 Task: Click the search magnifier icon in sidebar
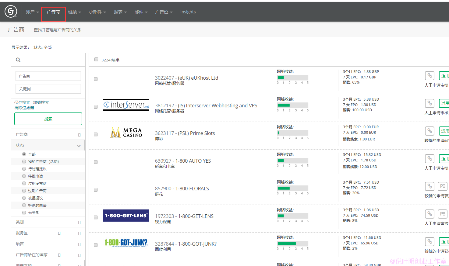(18, 60)
